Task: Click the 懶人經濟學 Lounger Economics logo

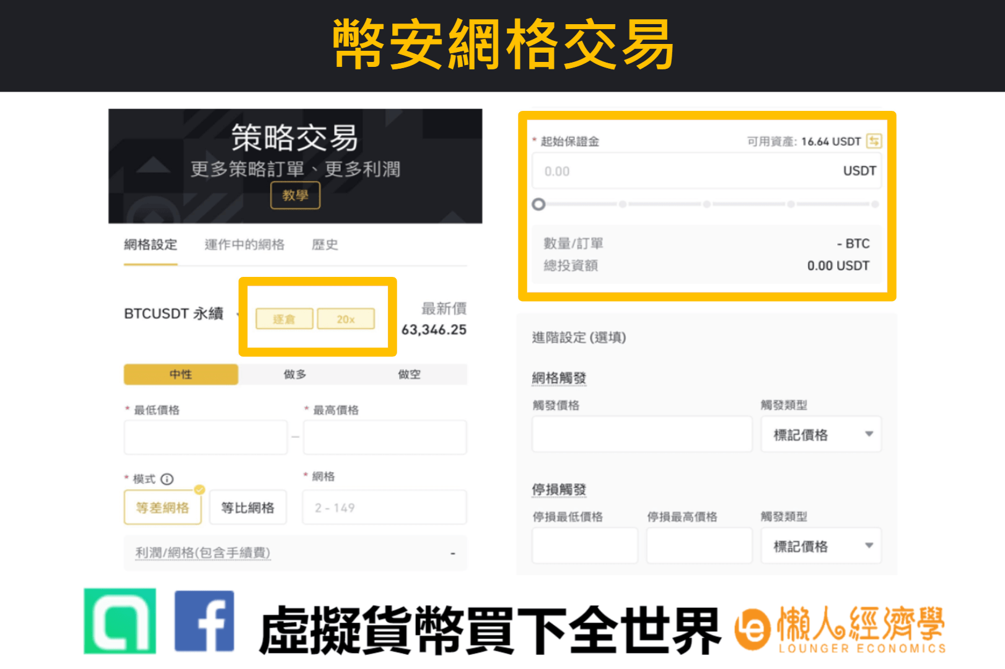Action: 841,630
